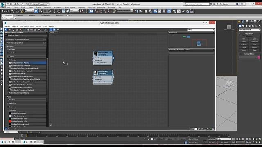The width and height of the screenshot is (262, 147).
Task: Click the Search by Name field in browser
Action: (x=27, y=36)
